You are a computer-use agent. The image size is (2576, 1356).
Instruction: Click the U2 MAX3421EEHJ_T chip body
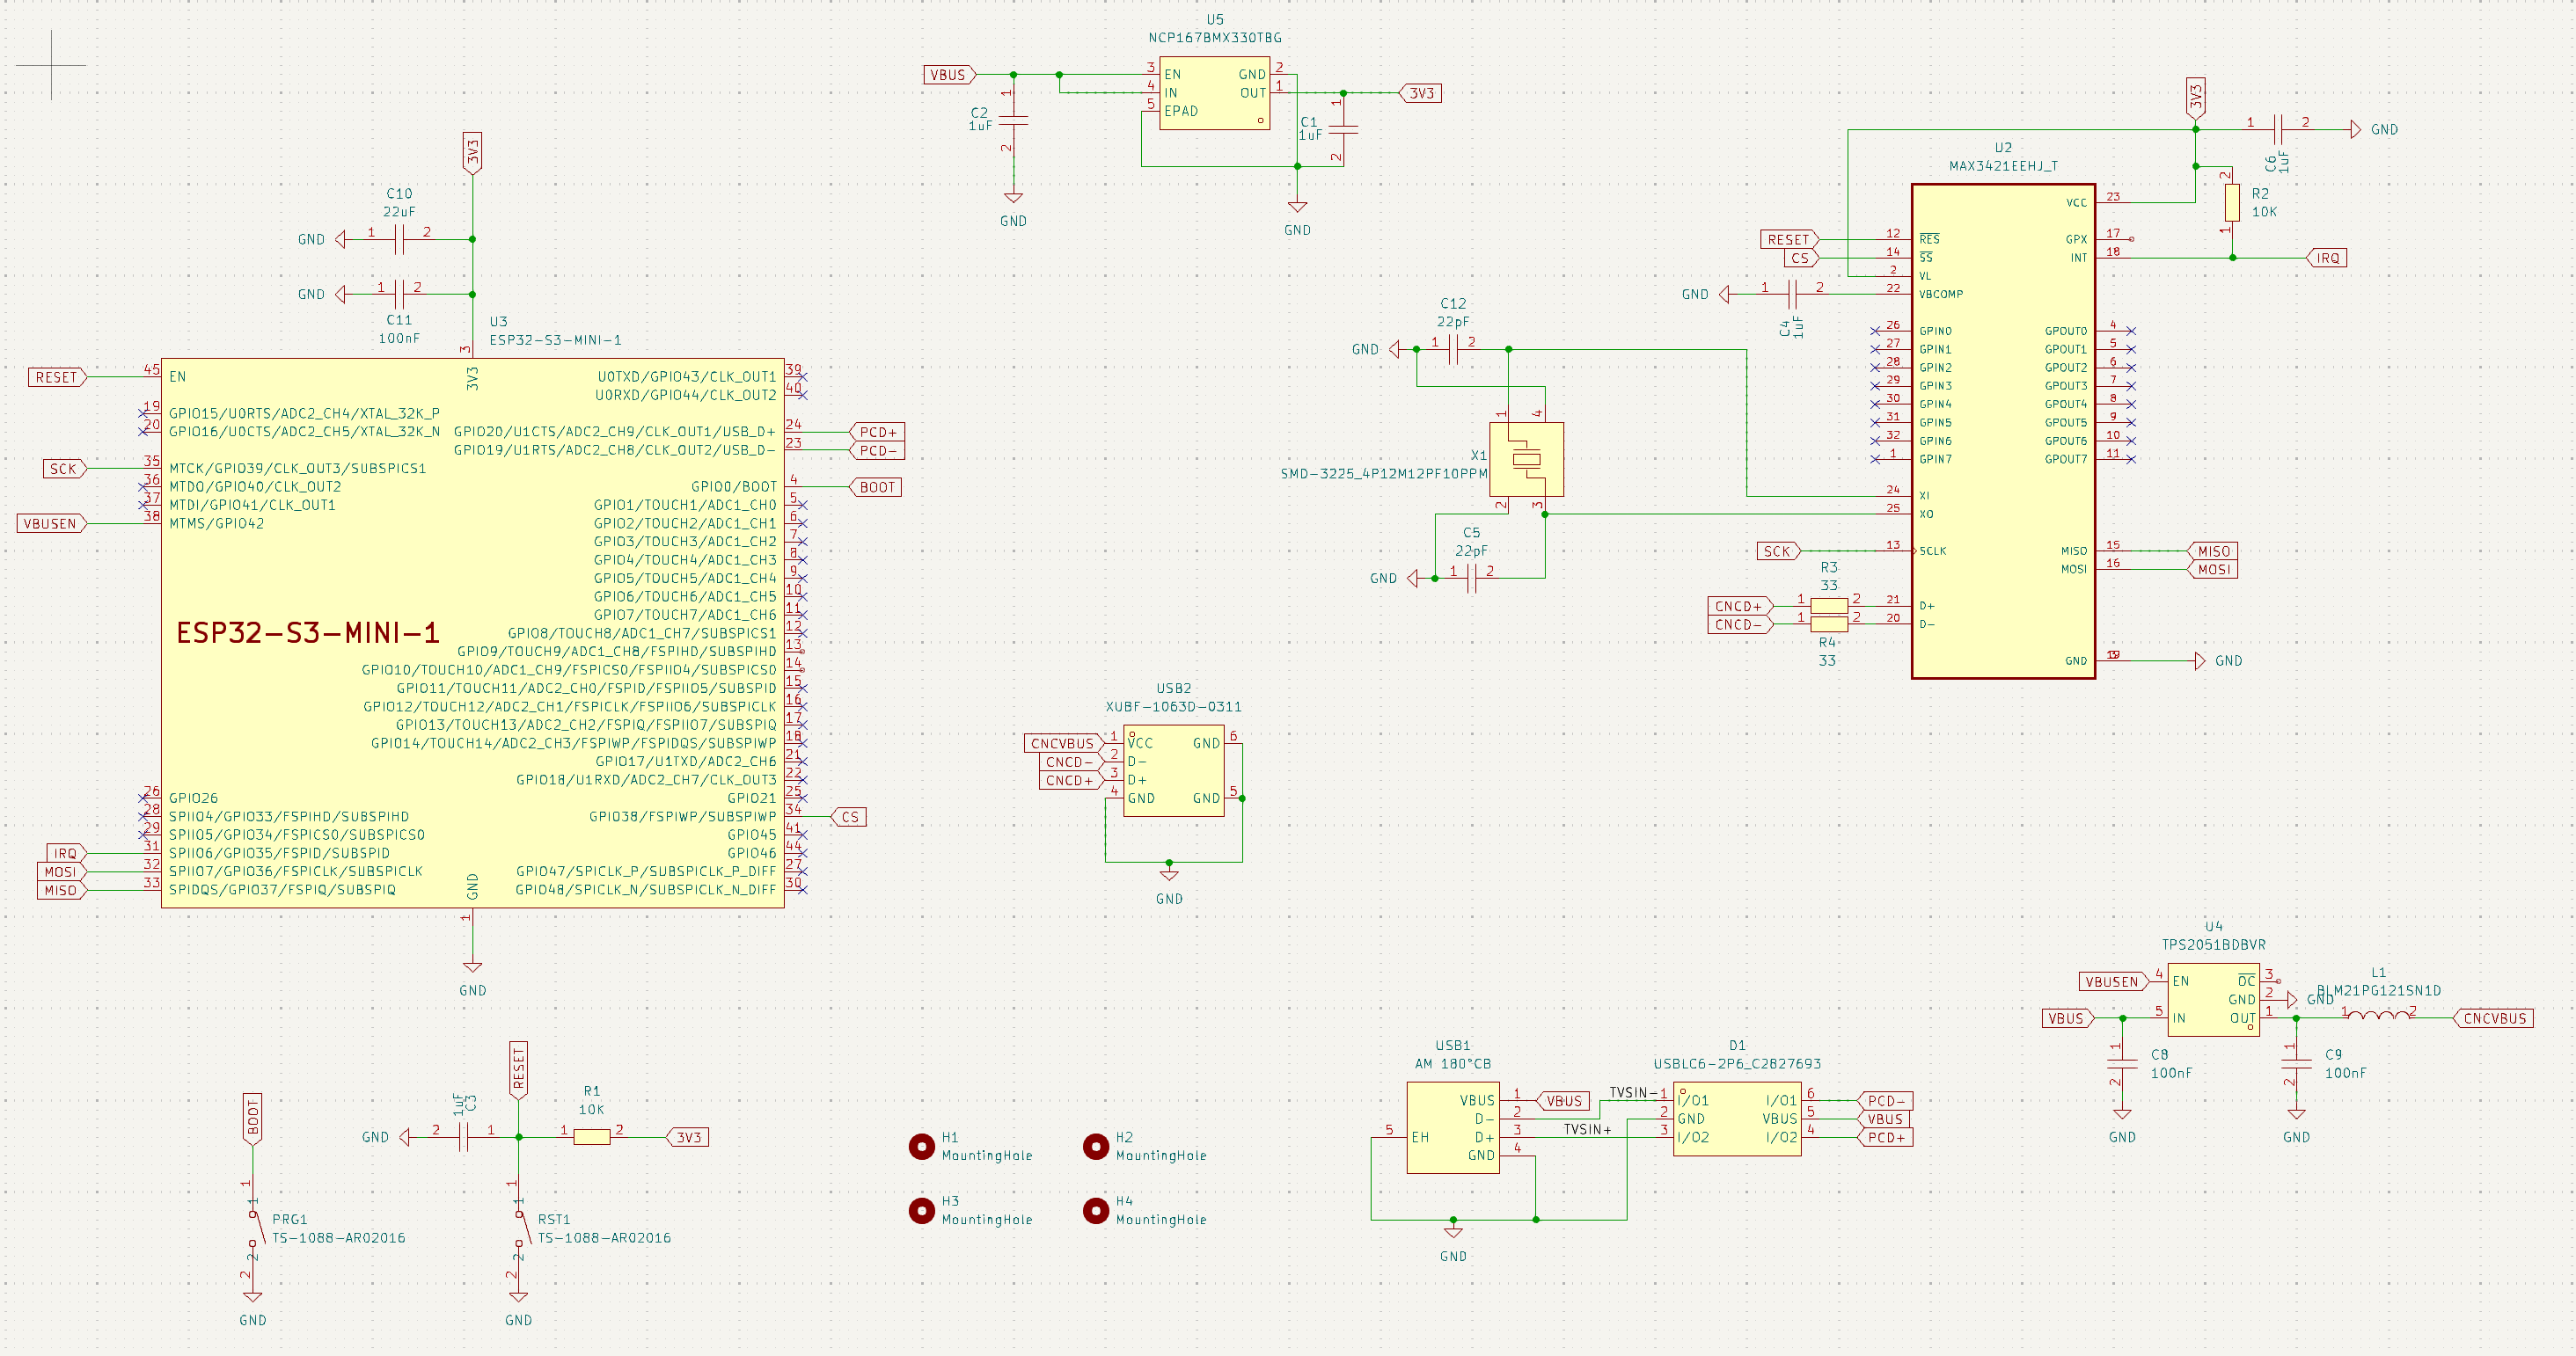click(x=2003, y=432)
